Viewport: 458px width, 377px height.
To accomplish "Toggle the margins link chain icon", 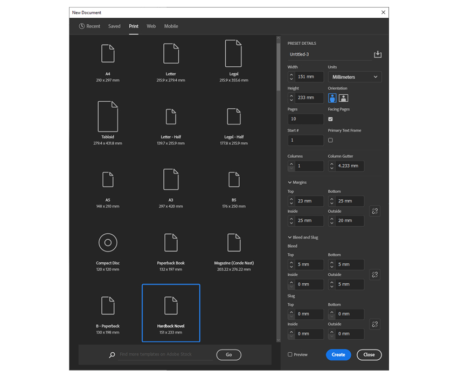I will [375, 211].
